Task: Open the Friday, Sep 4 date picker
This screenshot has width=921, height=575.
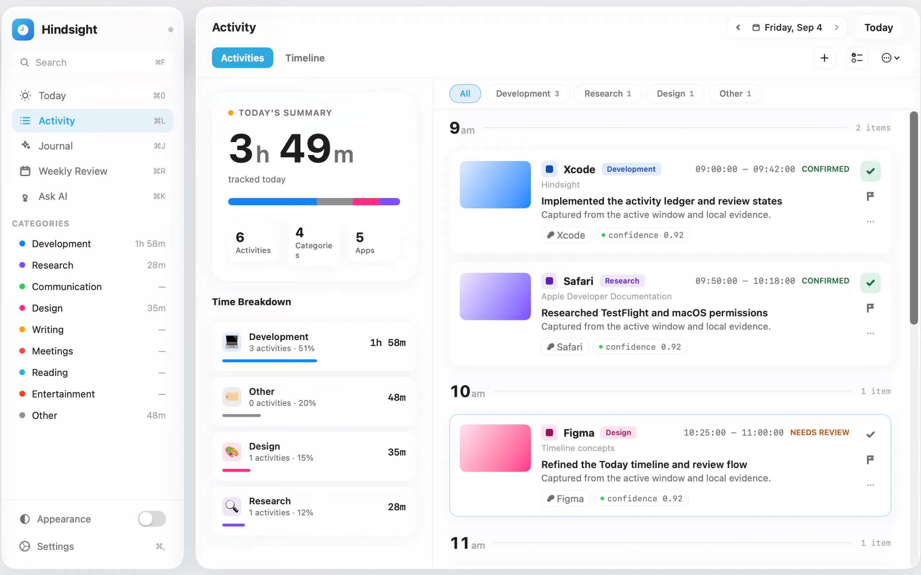Action: tap(787, 27)
